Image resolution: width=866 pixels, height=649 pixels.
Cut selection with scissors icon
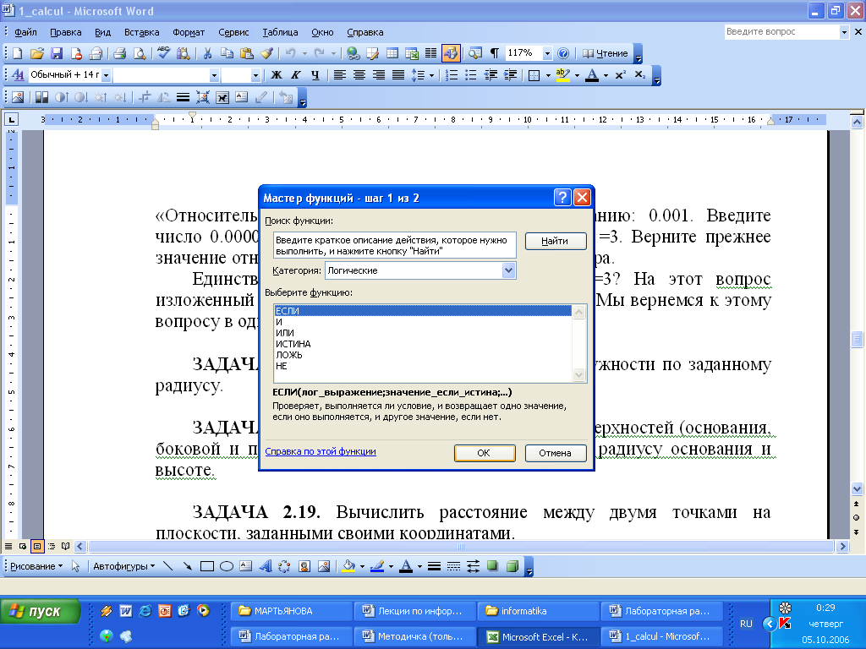tap(208, 53)
